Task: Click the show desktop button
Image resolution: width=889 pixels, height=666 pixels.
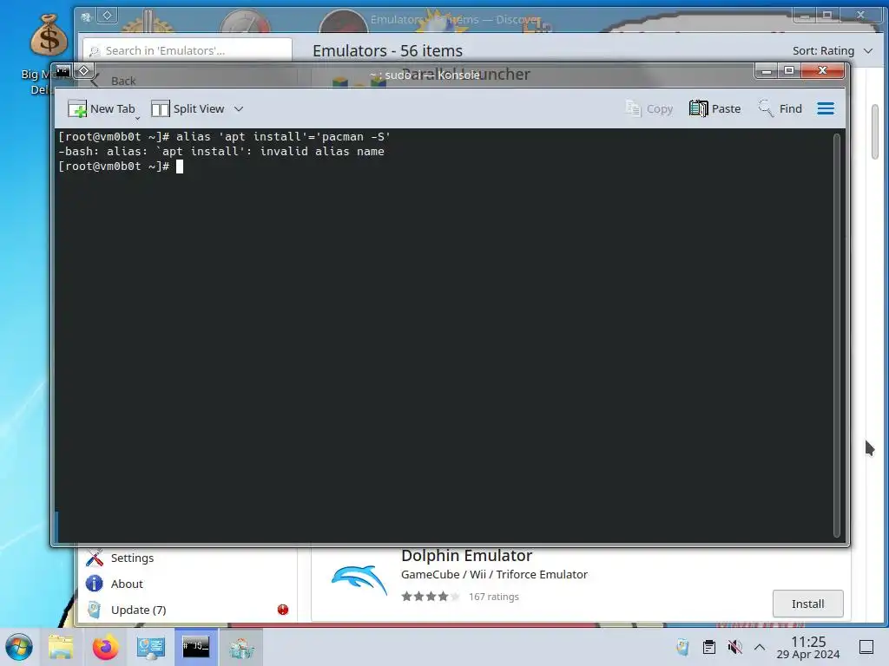Action: pyautogui.click(x=866, y=647)
